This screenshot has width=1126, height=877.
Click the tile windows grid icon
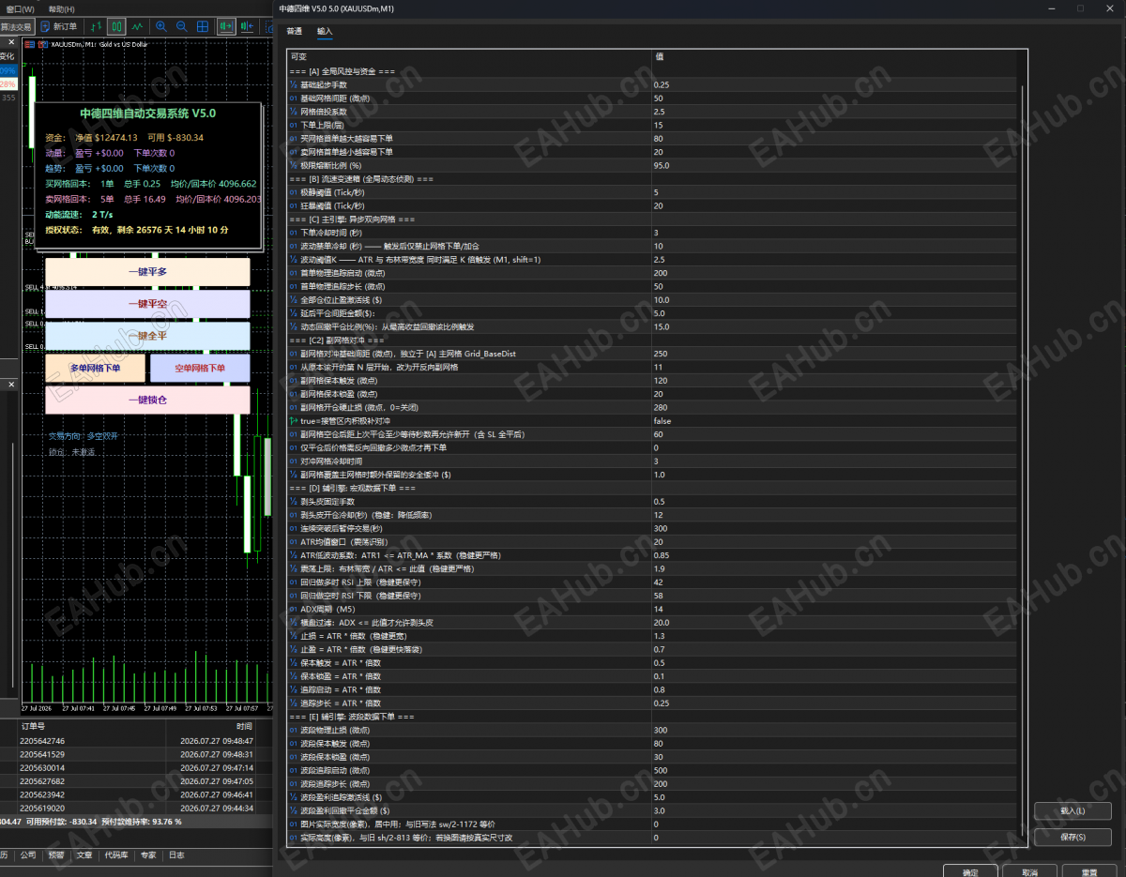click(203, 26)
